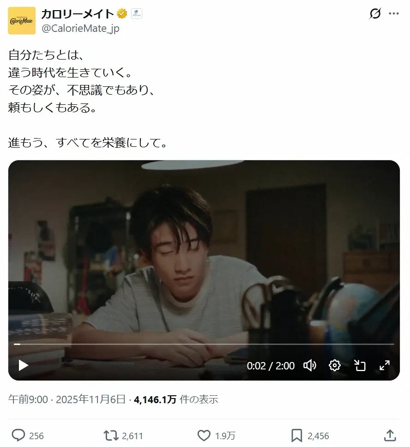Open the @CalorieMate_jp handle link
The width and height of the screenshot is (410, 447).
point(80,29)
